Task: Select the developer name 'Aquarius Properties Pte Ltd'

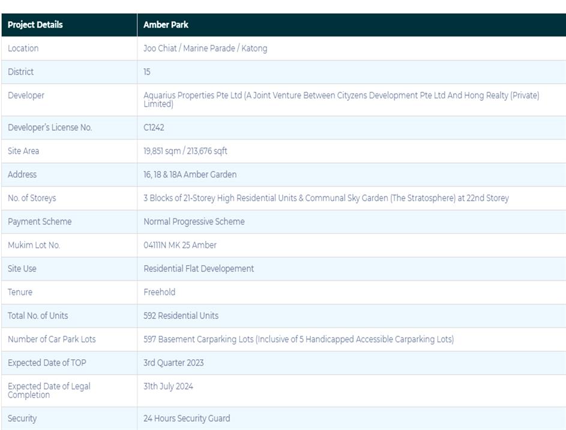Action: tap(193, 95)
